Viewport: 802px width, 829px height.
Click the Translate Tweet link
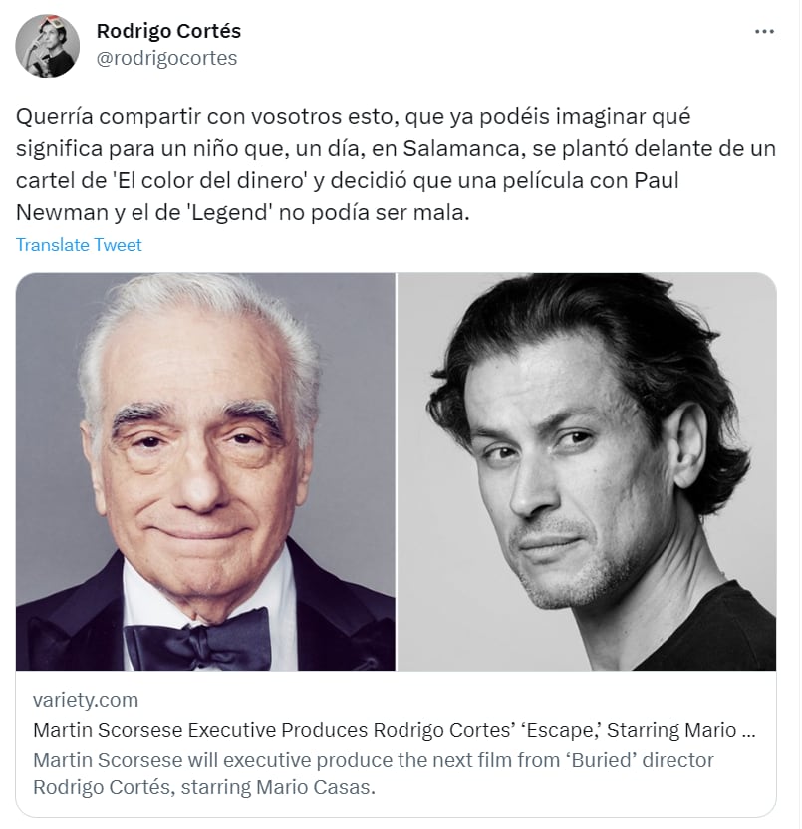point(79,245)
